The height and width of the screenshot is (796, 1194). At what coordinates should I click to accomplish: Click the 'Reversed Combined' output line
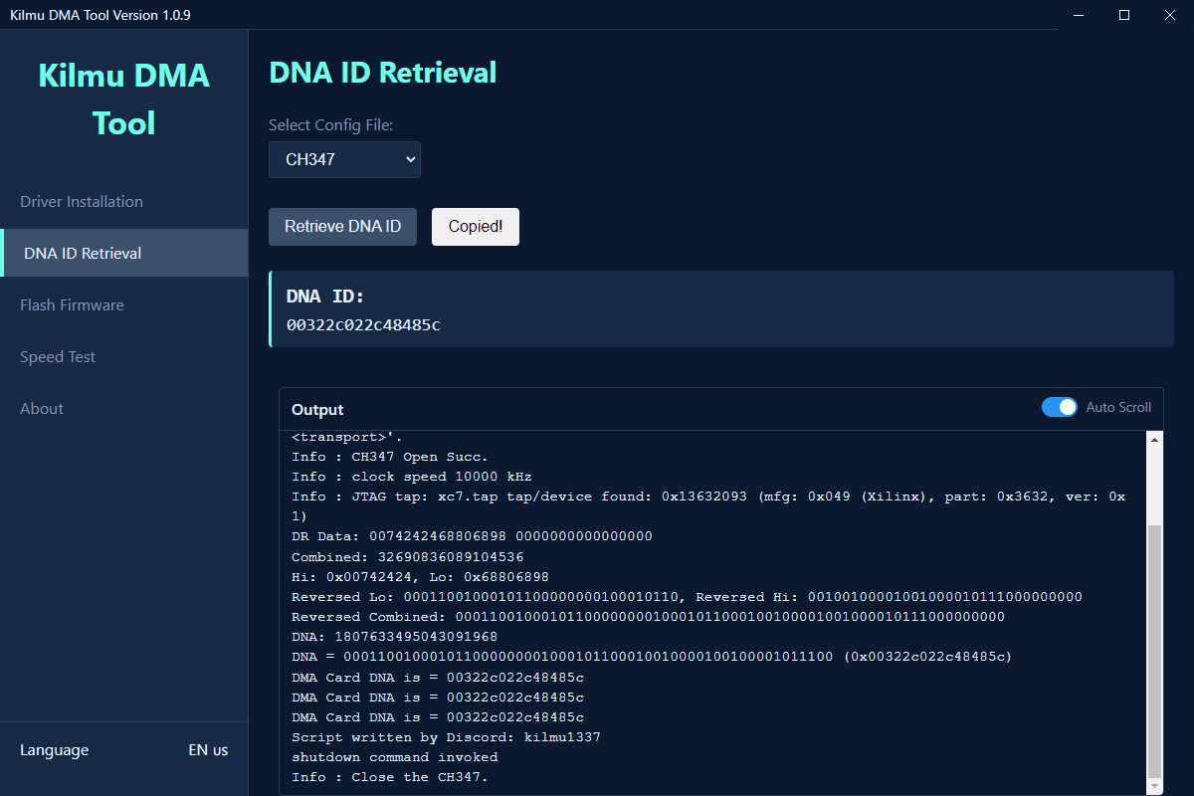[x=648, y=617]
